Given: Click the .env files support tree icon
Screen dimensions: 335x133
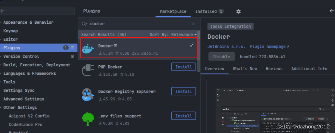Looking at the screenshot, I should pos(88,119).
